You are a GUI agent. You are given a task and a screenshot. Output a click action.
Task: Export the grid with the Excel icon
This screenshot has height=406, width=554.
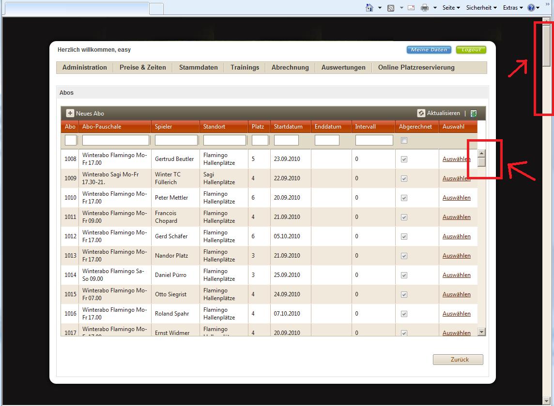point(474,113)
